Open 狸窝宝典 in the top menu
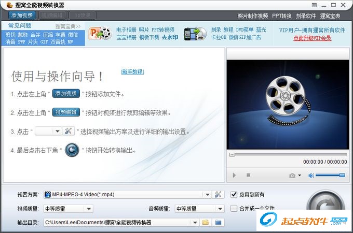The width and height of the screenshot is (353, 233). coord(330,16)
